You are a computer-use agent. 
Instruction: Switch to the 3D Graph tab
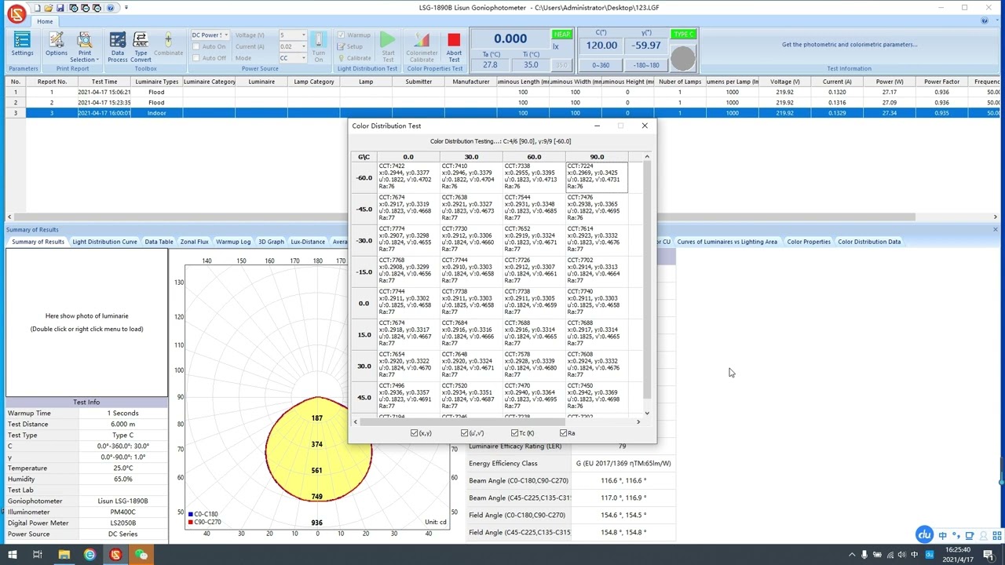271,242
